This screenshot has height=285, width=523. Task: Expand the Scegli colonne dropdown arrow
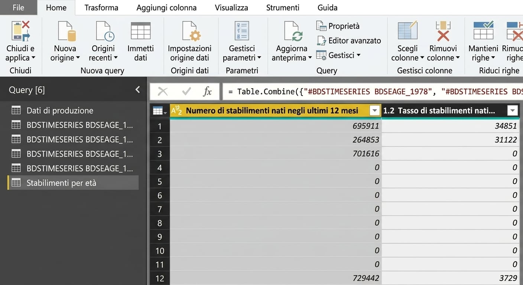(422, 58)
